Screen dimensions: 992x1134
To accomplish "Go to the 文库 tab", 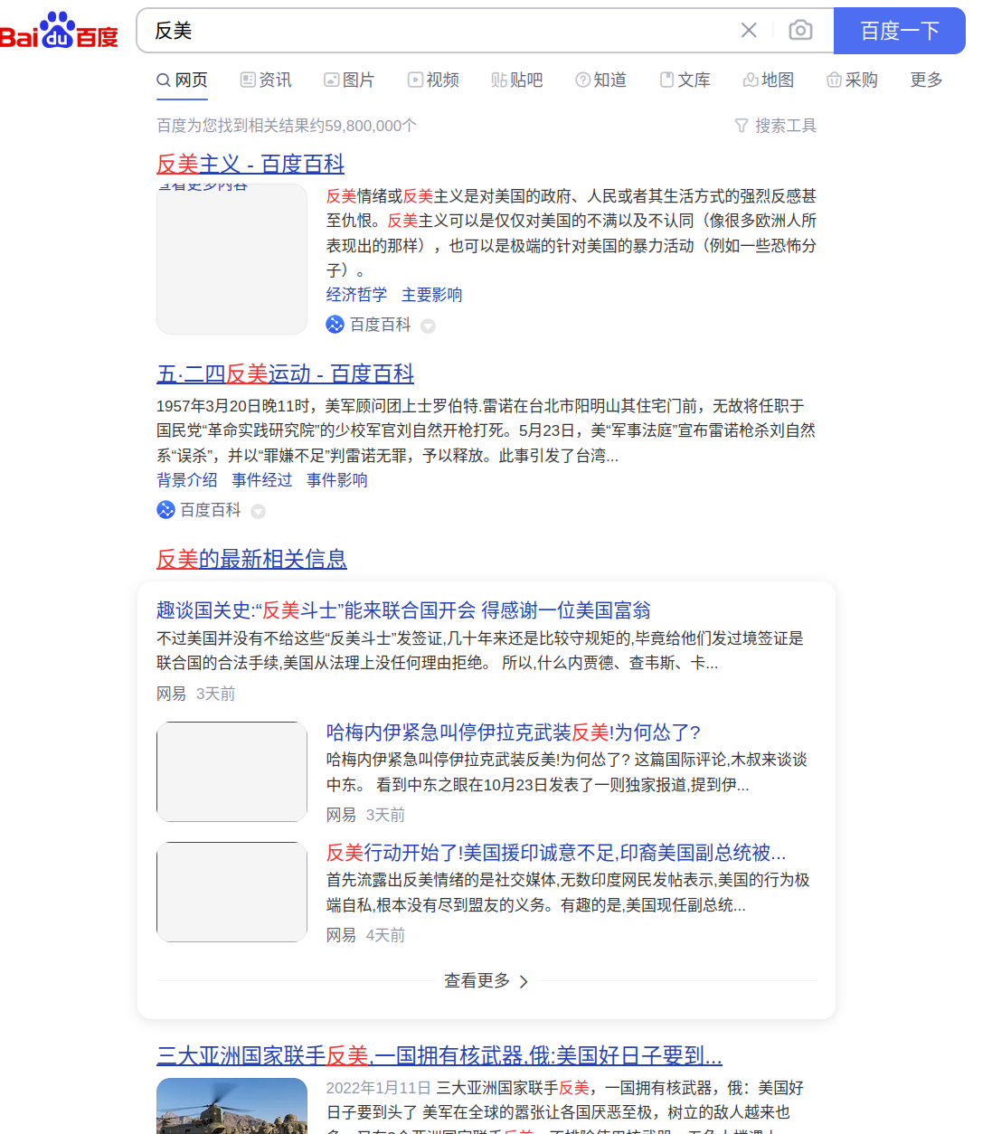I will (x=685, y=80).
